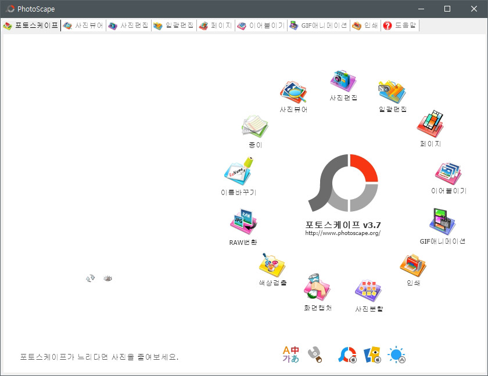Open the 사진뷰어 (Viewer) circular icon
Image resolution: width=488 pixels, height=376 pixels.
(x=293, y=92)
